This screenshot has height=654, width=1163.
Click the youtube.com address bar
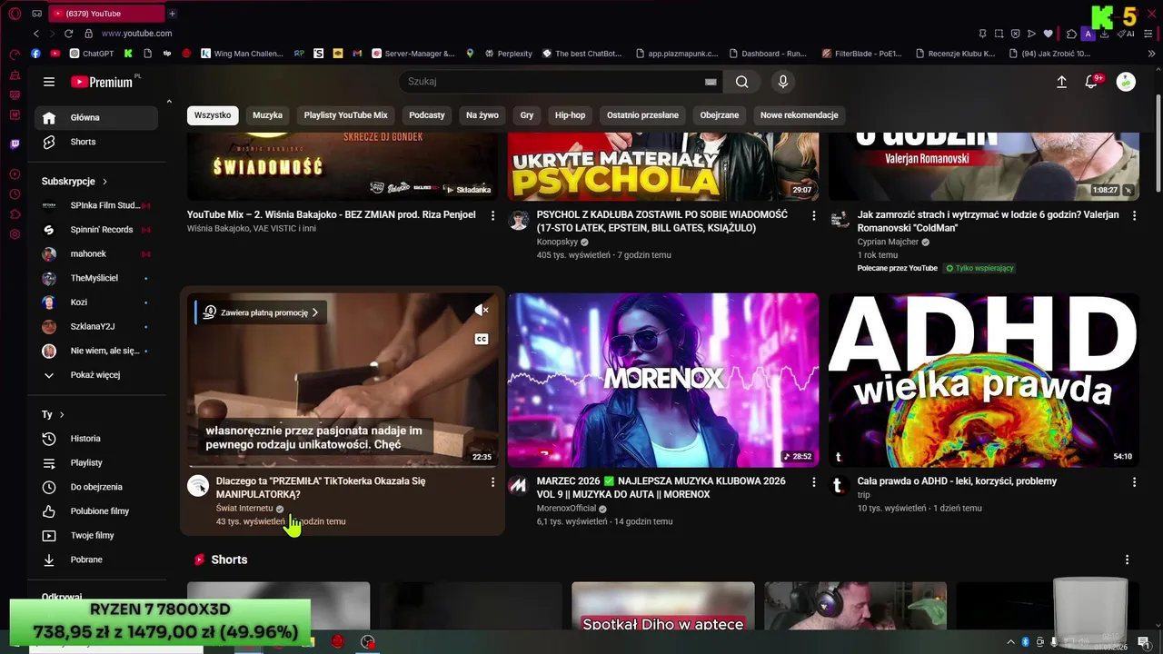(136, 34)
